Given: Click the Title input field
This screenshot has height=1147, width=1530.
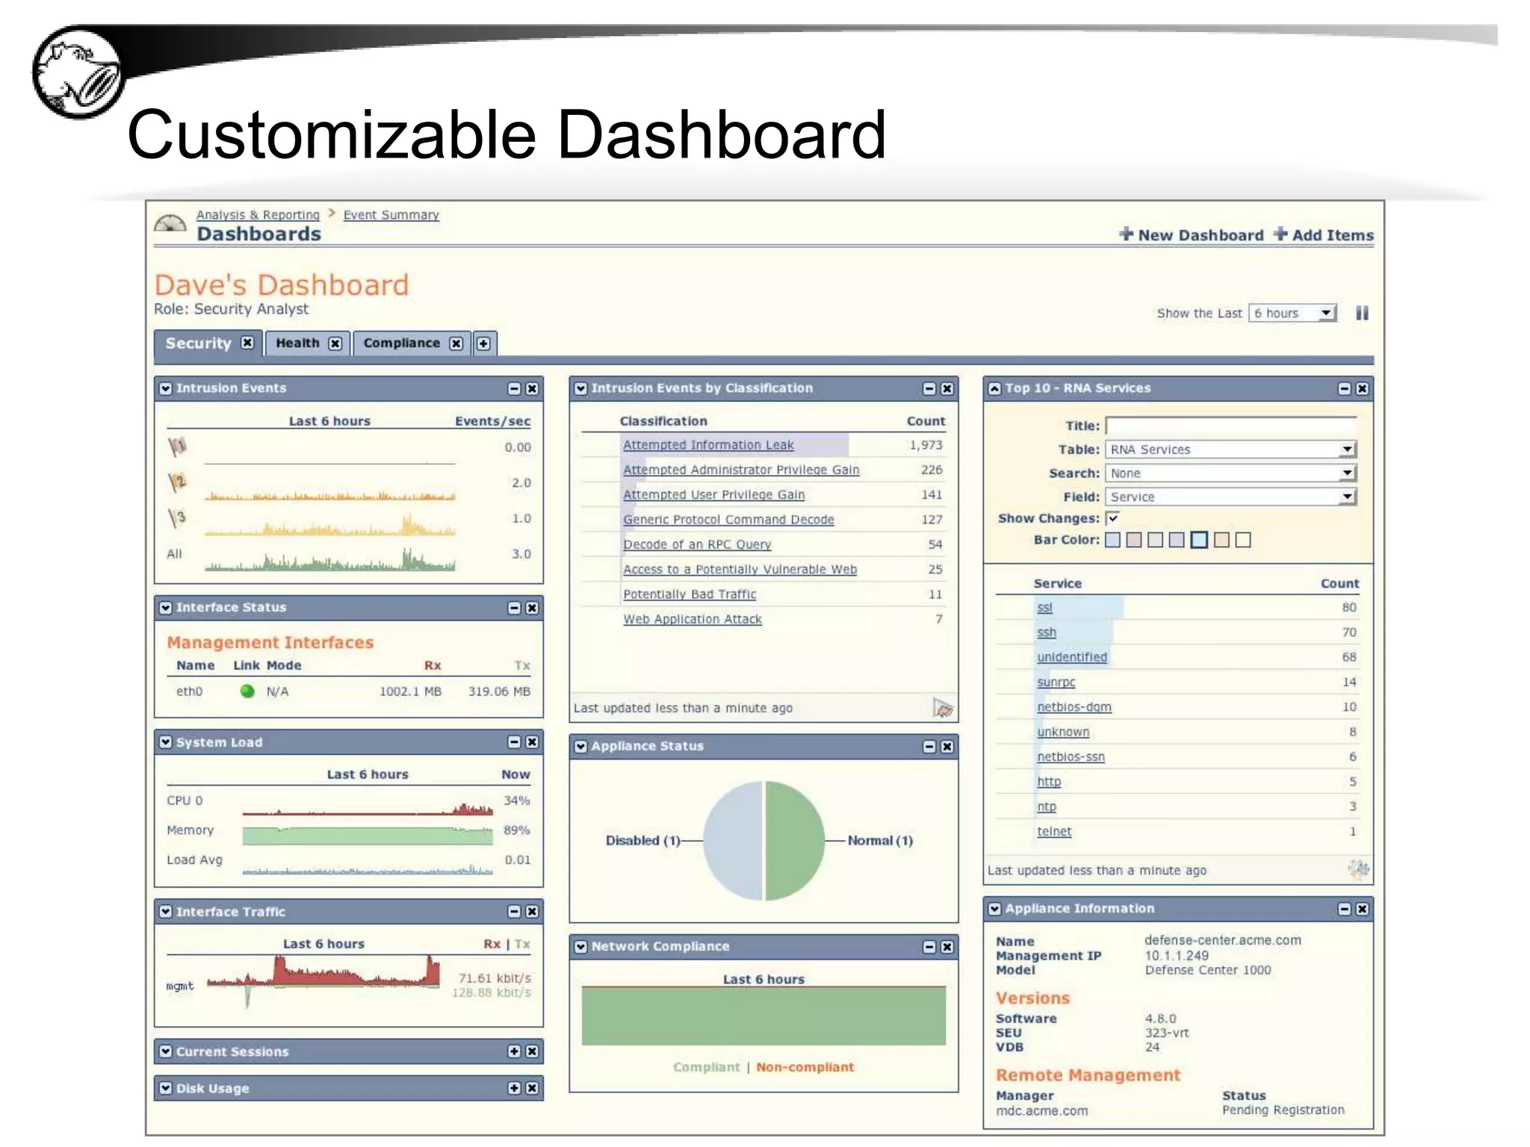Looking at the screenshot, I should (1231, 426).
